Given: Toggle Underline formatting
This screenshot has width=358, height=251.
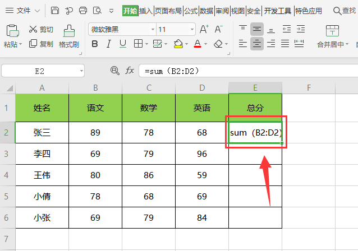Looking at the screenshot, I should point(123,44).
